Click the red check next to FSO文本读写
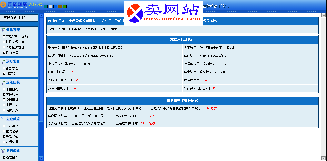 coord(72,72)
